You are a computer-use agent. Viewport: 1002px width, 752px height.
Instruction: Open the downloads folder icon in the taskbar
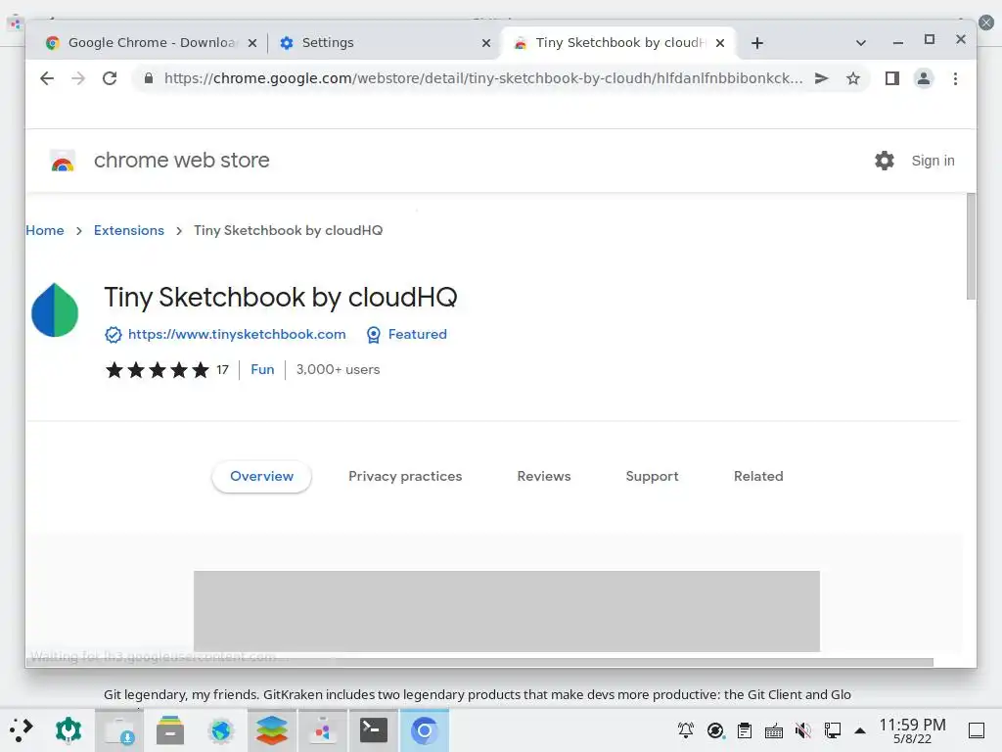[119, 730]
